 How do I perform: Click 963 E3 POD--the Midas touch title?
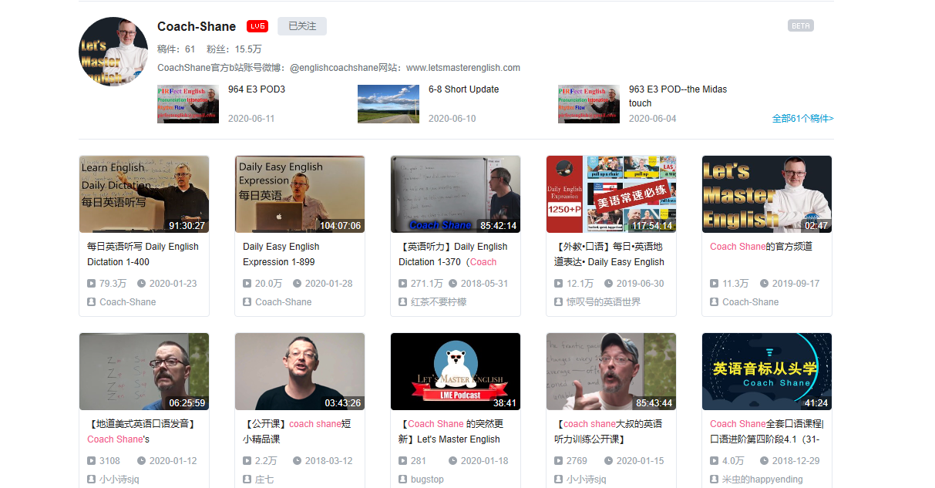pyautogui.click(x=678, y=96)
